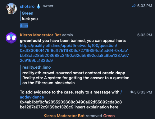This screenshot has width=155, height=119.
Task: Click the owner label next to shotaro
Action: [48, 6]
